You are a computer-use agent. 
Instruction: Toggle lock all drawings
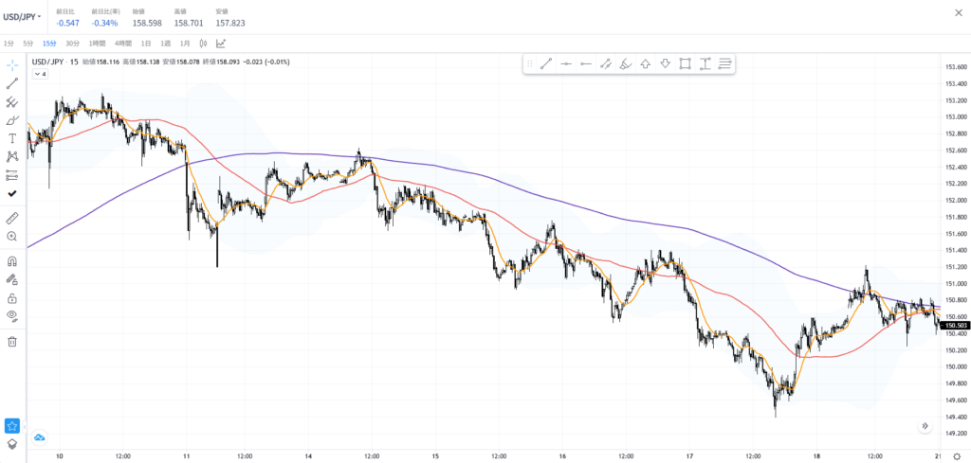coord(12,298)
